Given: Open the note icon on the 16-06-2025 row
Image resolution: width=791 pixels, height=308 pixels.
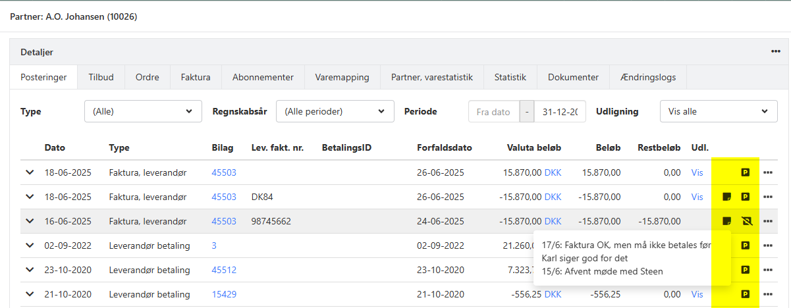Looking at the screenshot, I should click(726, 221).
